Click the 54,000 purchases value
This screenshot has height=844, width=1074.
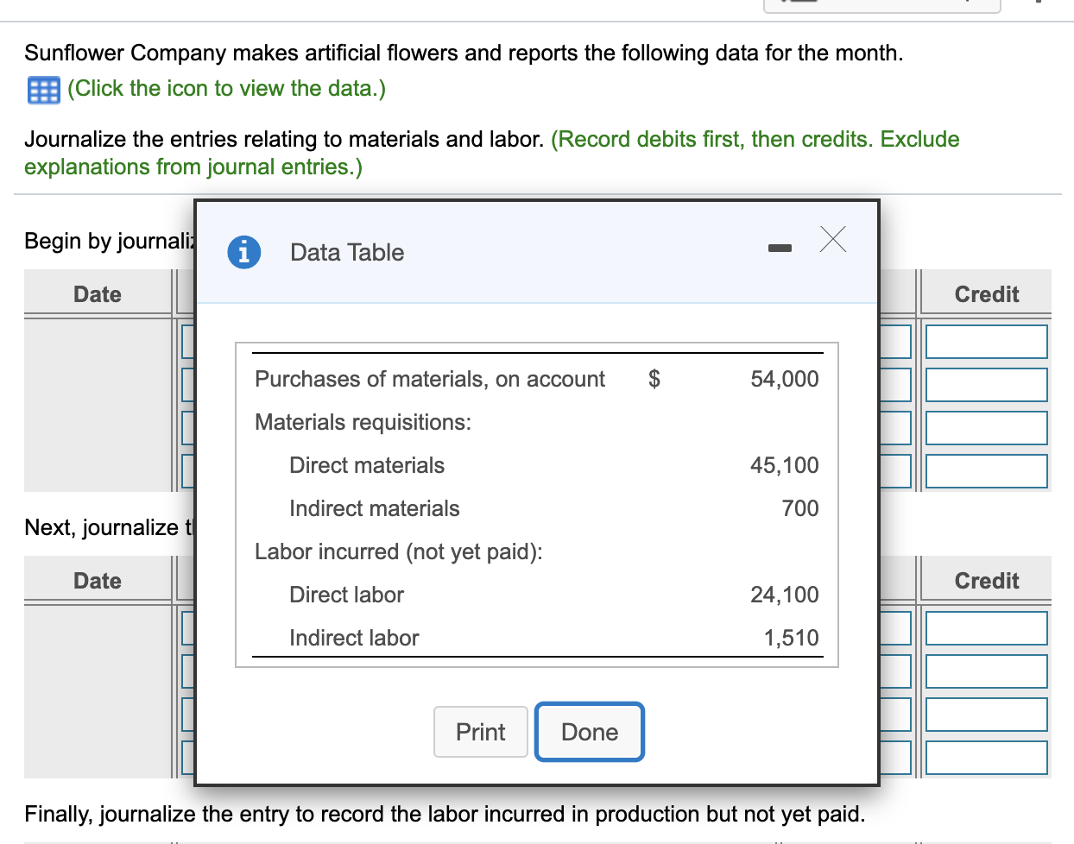[785, 379]
